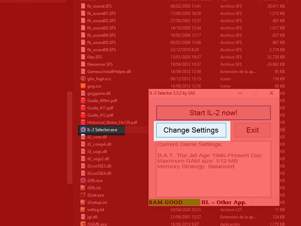The width and height of the screenshot is (301, 226).
Task: Click the gog.ico orange icon
Action: coord(83,86)
